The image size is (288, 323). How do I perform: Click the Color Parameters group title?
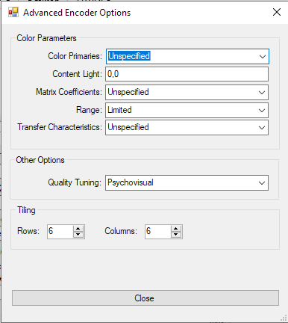pyautogui.click(x=46, y=38)
